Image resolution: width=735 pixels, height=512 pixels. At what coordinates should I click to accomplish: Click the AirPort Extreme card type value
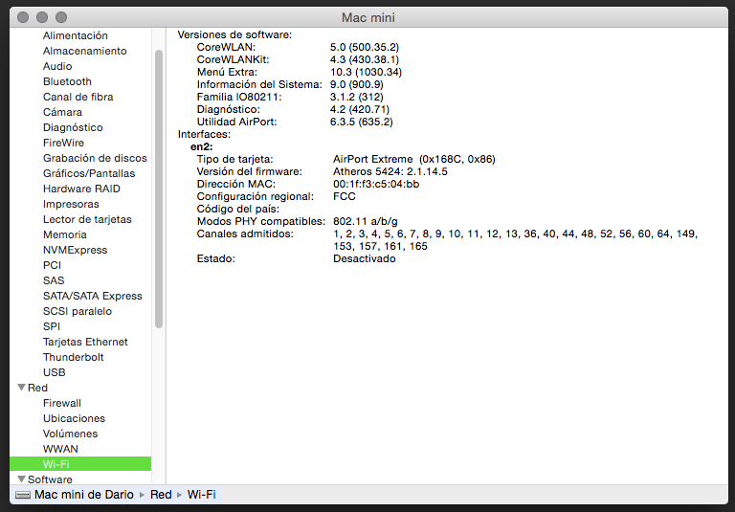click(x=413, y=159)
